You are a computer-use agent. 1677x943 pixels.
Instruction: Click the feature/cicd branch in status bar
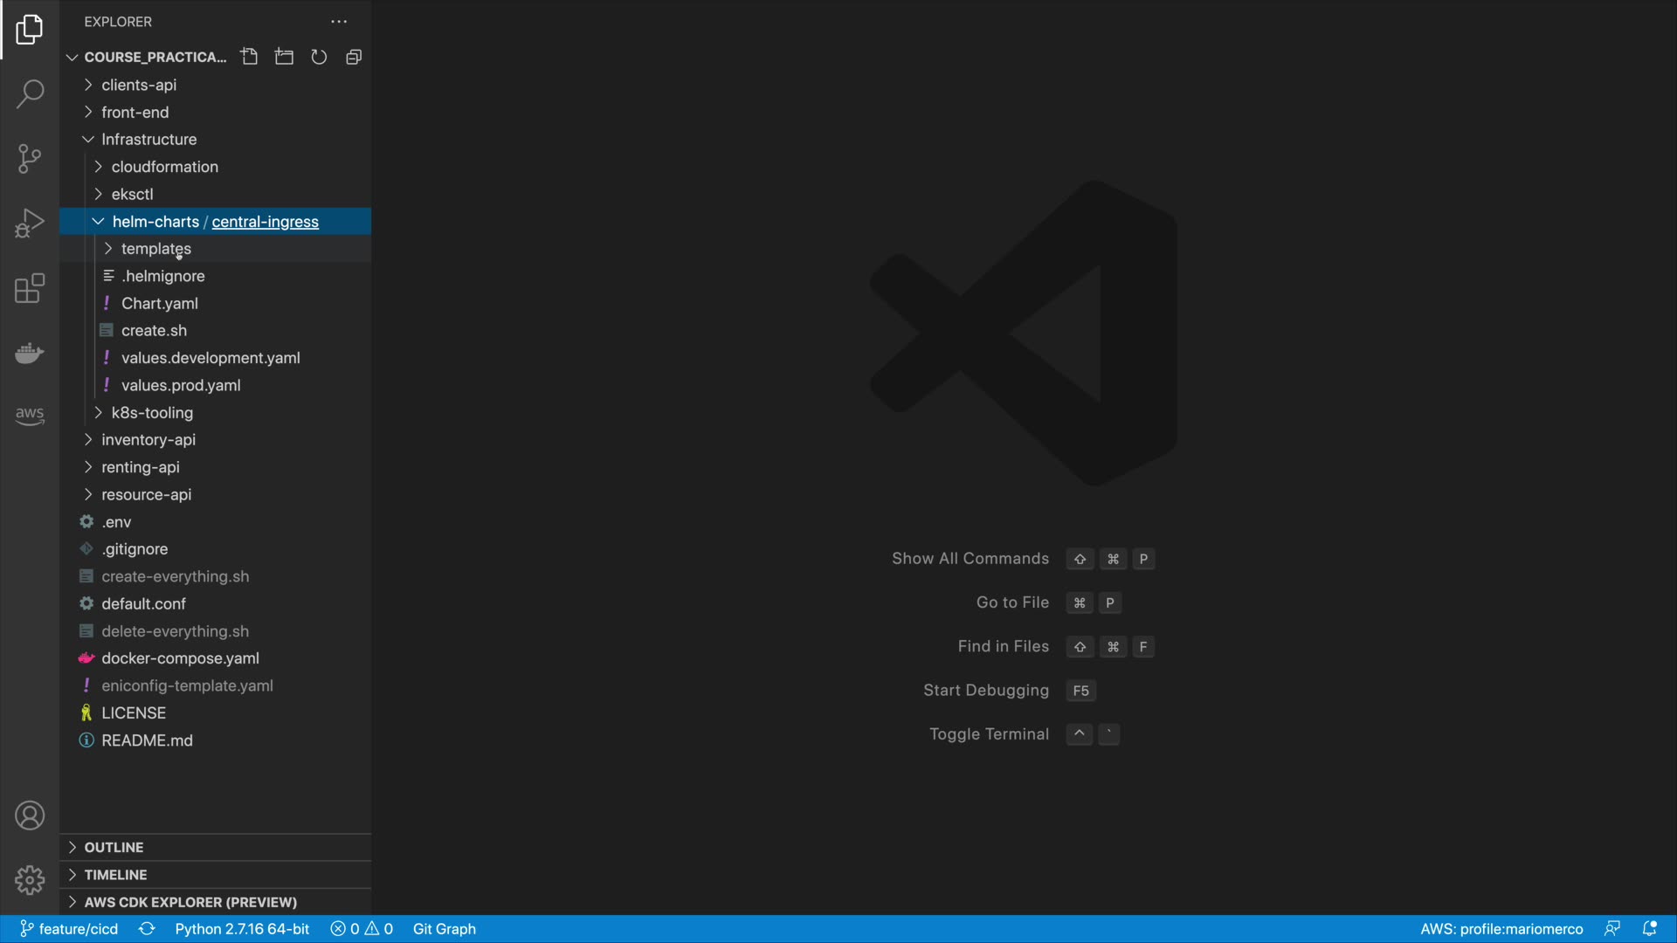pyautogui.click(x=70, y=929)
